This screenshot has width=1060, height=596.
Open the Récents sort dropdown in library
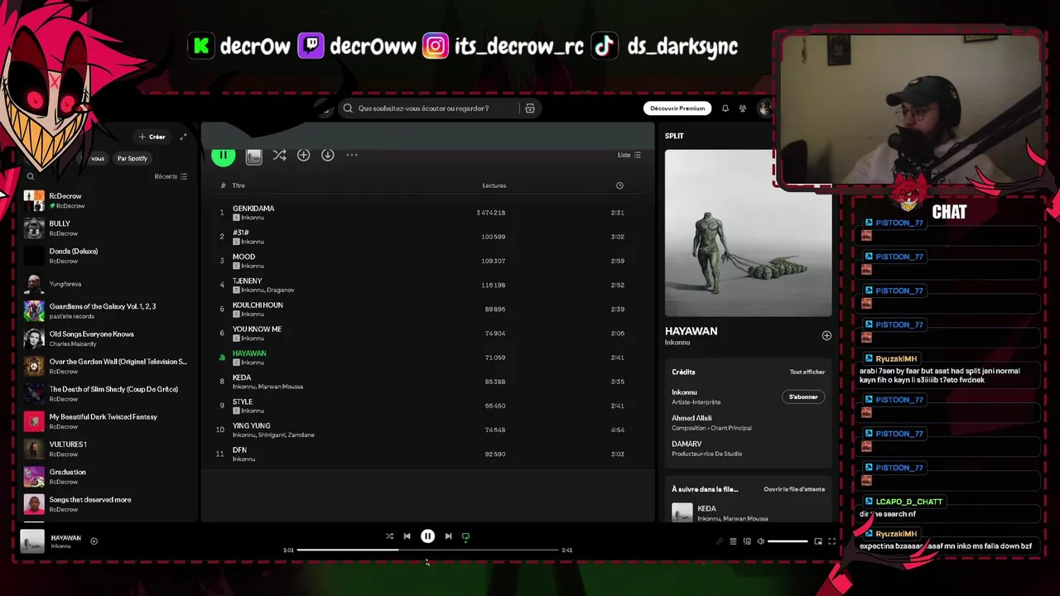click(x=171, y=176)
